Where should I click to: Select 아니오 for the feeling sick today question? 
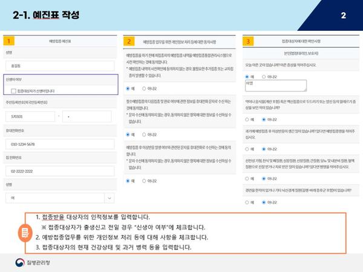[x=264, y=77]
